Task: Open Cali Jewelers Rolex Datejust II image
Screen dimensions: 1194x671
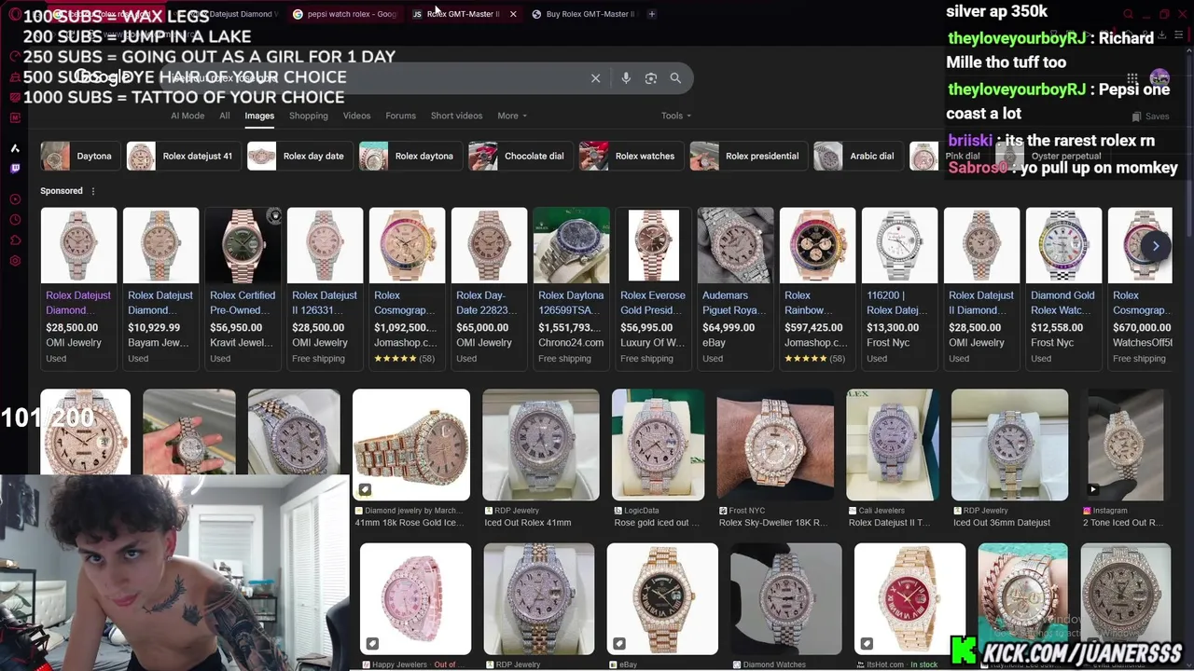Action: coord(893,445)
